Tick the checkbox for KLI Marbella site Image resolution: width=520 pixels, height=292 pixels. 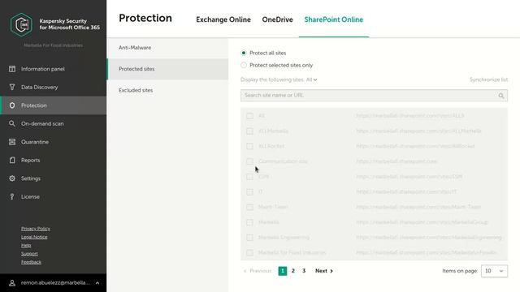click(249, 131)
